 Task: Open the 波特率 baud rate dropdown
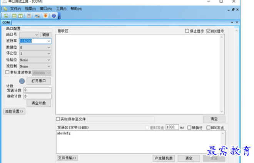coord(49,41)
